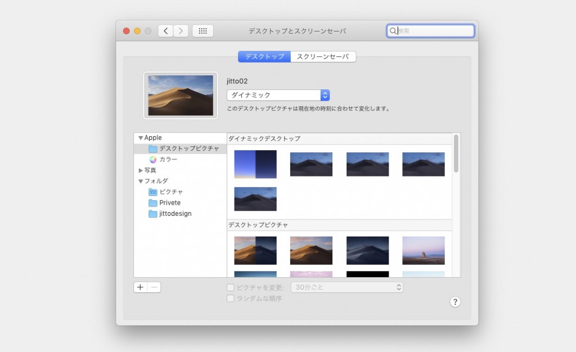
Task: Collapse the Apple group disclosure triangle
Action: tap(140, 138)
